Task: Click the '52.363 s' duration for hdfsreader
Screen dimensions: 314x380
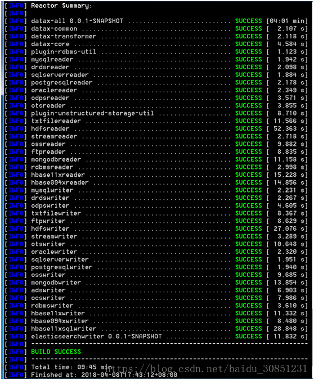Action: [x=289, y=129]
